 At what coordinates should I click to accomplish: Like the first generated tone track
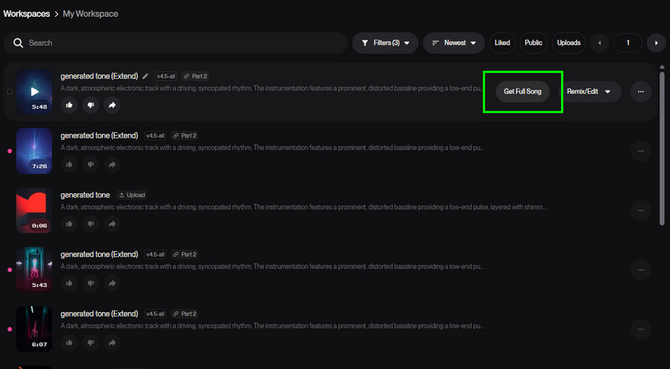click(70, 105)
